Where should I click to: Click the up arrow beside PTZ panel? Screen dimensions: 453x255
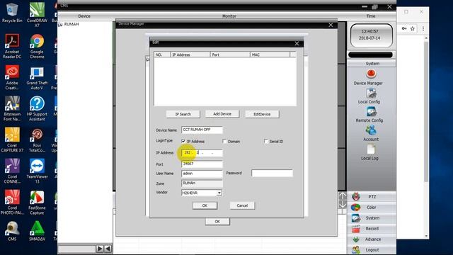pos(343,196)
